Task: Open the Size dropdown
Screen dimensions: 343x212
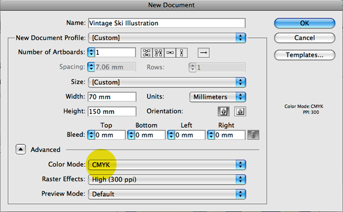Action: [x=167, y=82]
